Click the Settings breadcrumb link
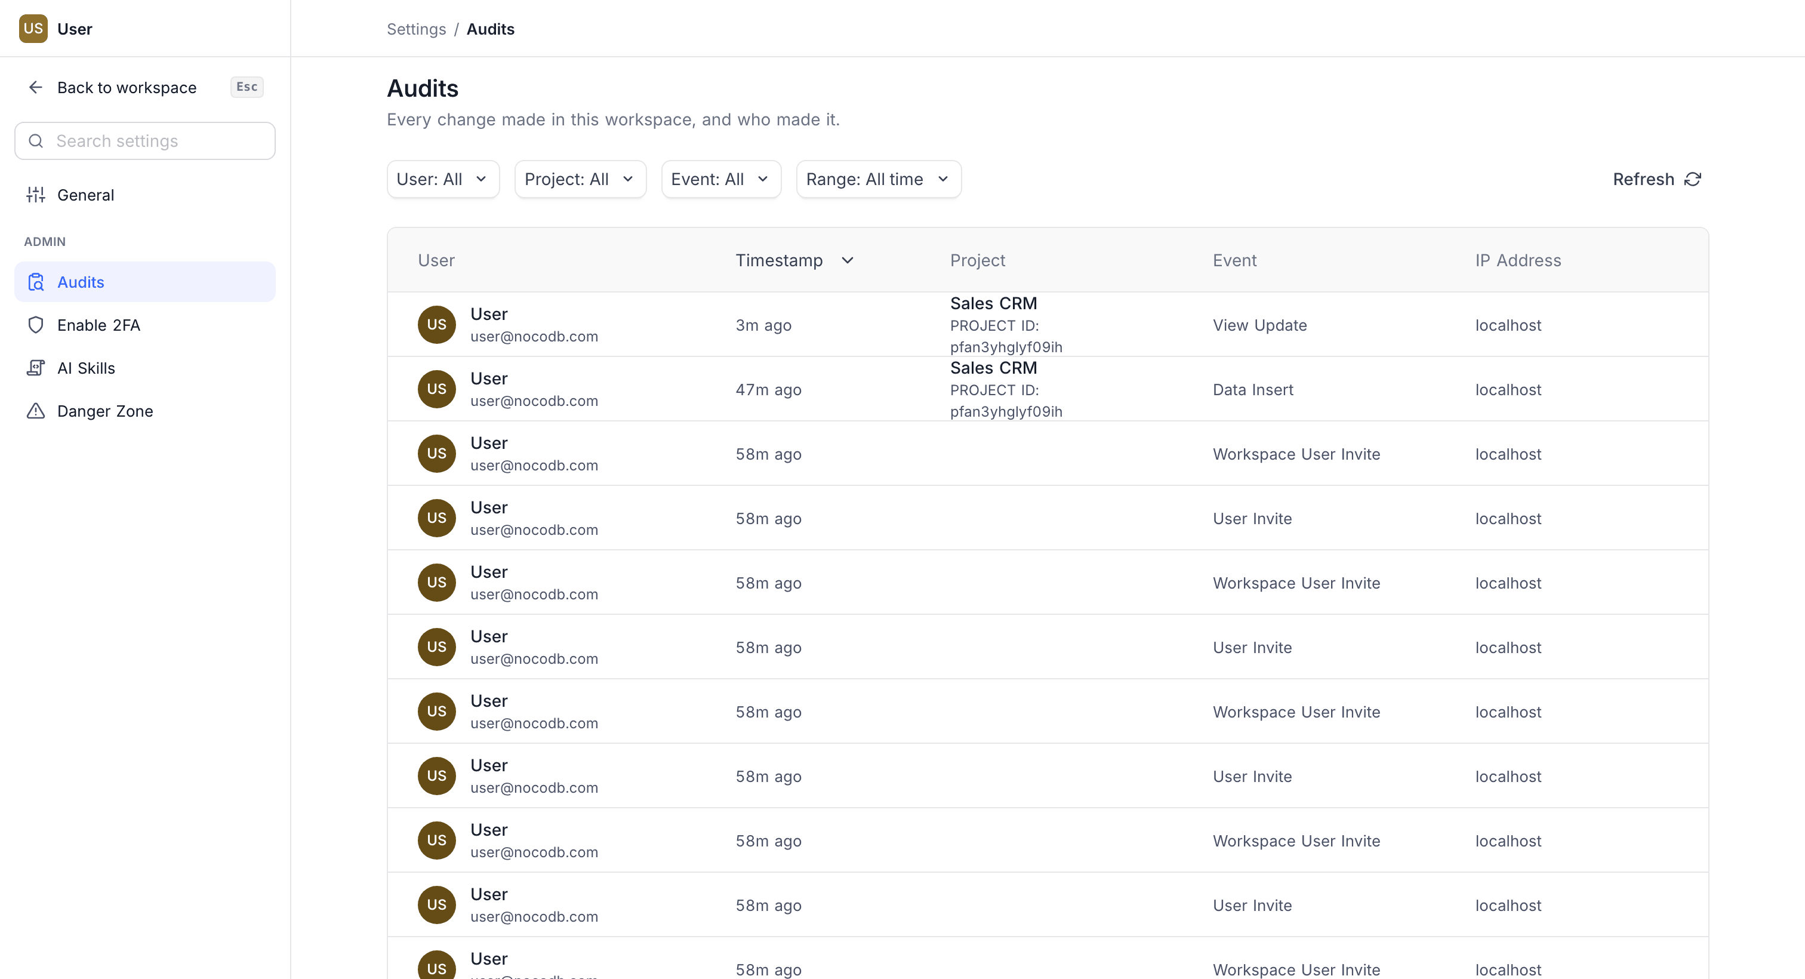Viewport: 1805px width, 979px height. [416, 29]
